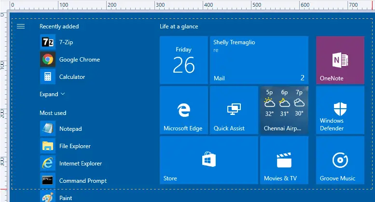Click the Internet Explorer icon
Viewport: 375px width, 202px height.
48,163
